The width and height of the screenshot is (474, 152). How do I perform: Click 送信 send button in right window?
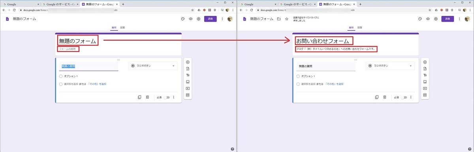[447, 19]
